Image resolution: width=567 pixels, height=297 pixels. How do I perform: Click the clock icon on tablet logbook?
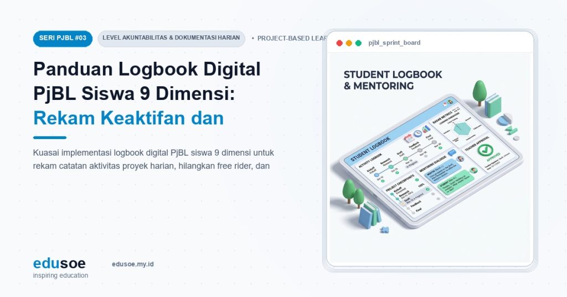(x=417, y=134)
